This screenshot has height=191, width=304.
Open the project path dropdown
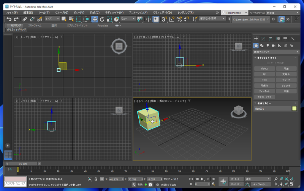pyautogui.click(x=251, y=19)
